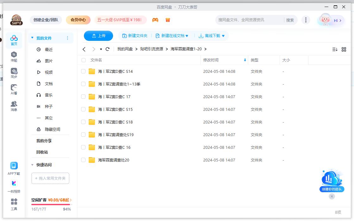The width and height of the screenshot is (354, 221).
Task: Switch to grid thumbnail view
Action: [344, 49]
